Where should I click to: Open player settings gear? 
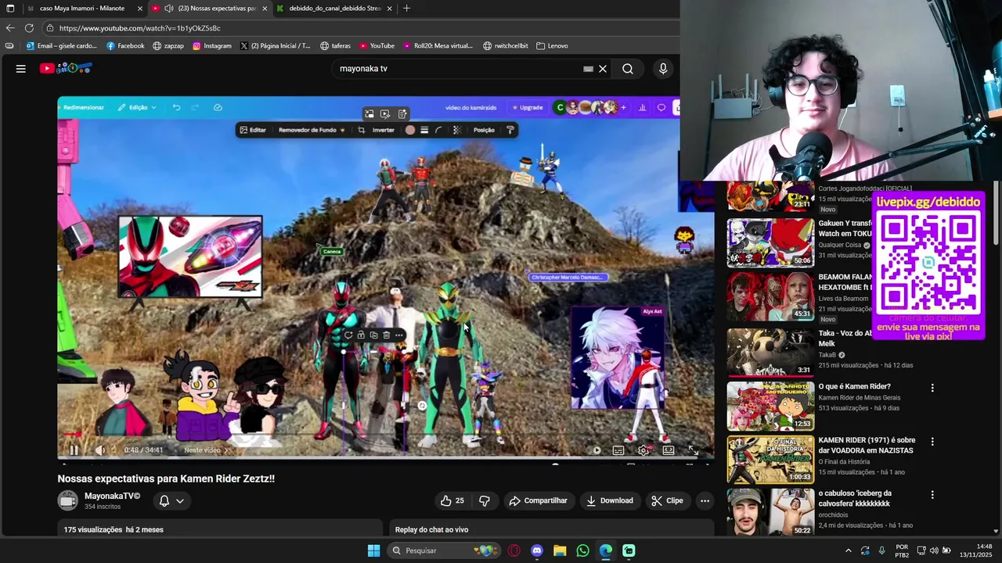point(643,450)
